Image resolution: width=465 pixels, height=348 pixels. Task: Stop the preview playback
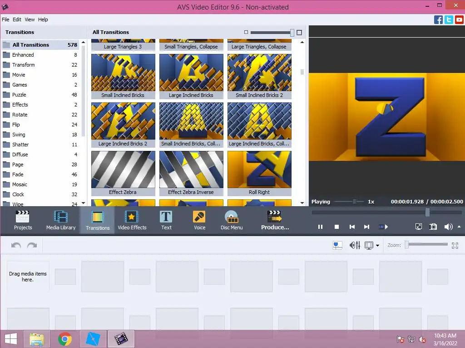pos(336,227)
